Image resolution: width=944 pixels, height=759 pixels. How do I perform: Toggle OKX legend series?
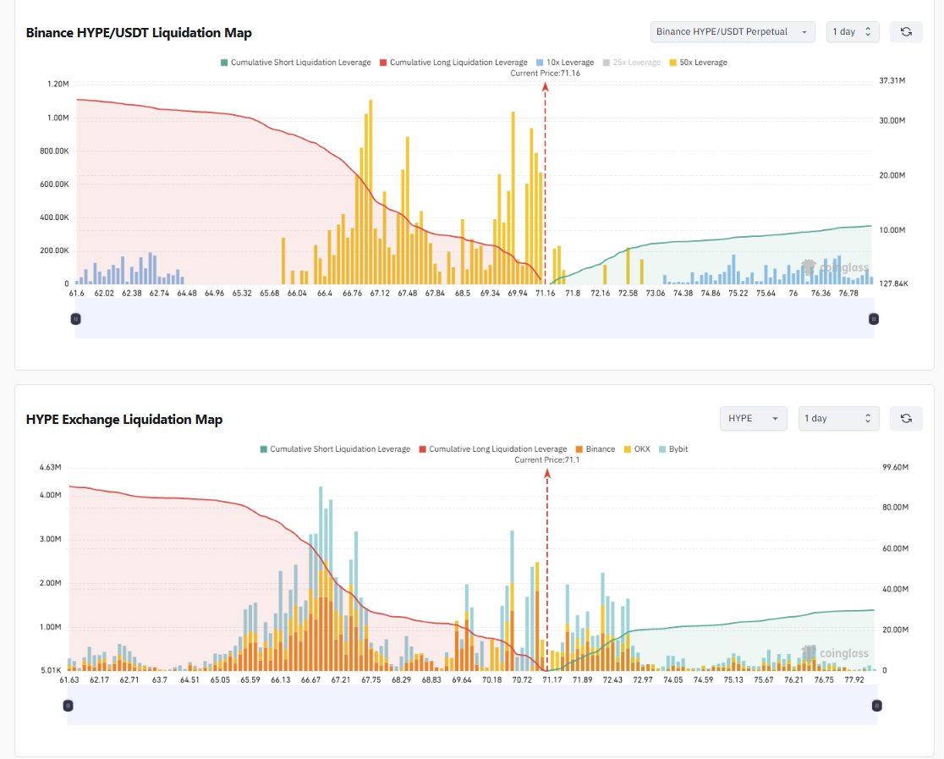[637, 449]
